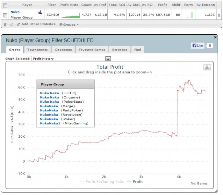Screen dimensions: 223x195
Task: Tick the Nuko row checkbox
Action: pos(5,15)
